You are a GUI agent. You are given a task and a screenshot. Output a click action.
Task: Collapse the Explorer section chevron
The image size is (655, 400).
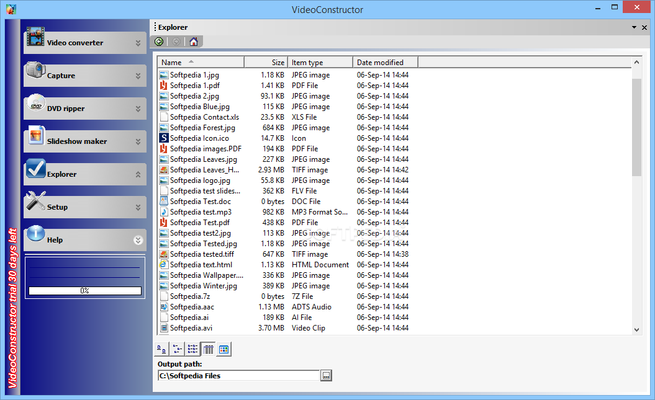[x=138, y=174]
